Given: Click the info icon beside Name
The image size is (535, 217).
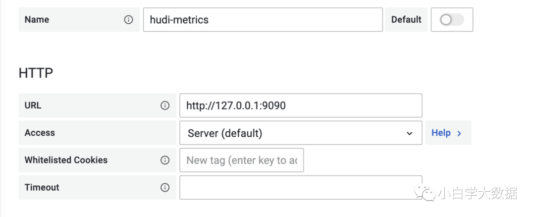Looking at the screenshot, I should (129, 20).
